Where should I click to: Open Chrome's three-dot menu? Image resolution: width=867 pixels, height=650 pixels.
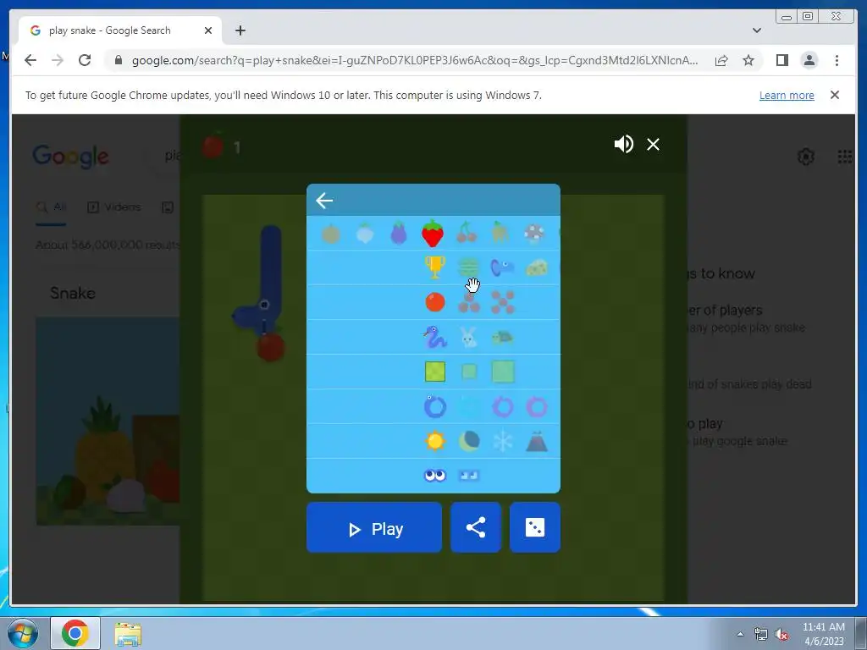837,60
